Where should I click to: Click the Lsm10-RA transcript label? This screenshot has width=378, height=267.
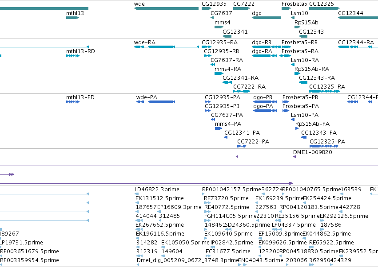305,60
